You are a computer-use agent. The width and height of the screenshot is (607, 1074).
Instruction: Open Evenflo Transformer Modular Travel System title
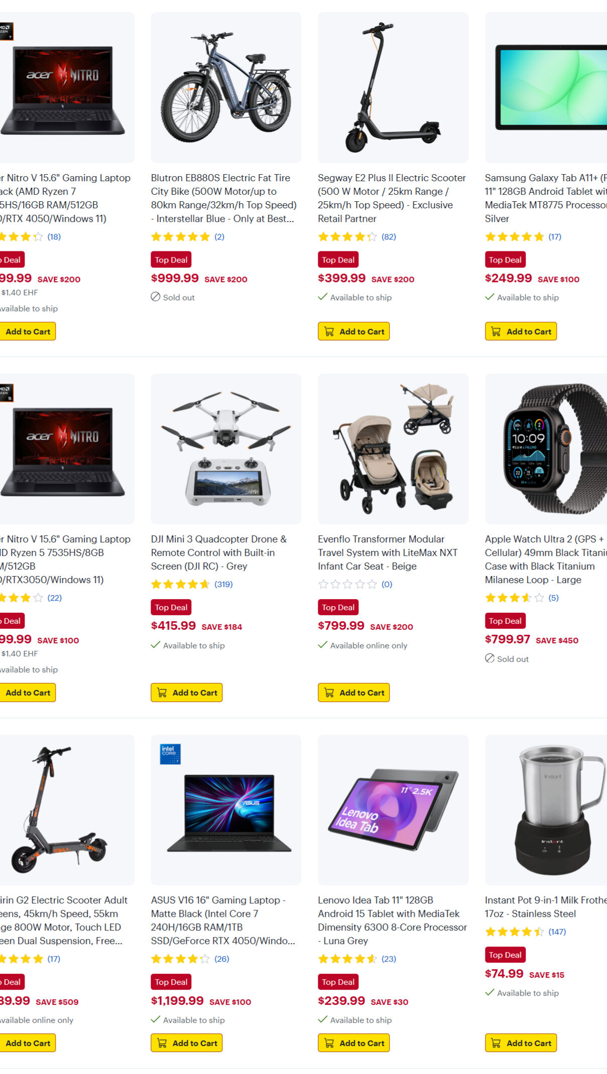click(388, 553)
